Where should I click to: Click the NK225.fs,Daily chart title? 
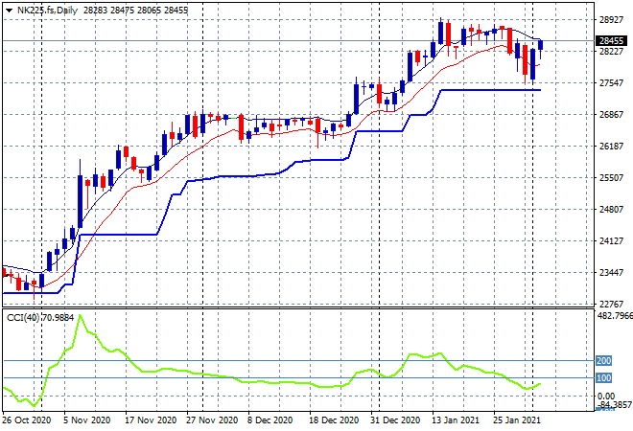(x=47, y=11)
